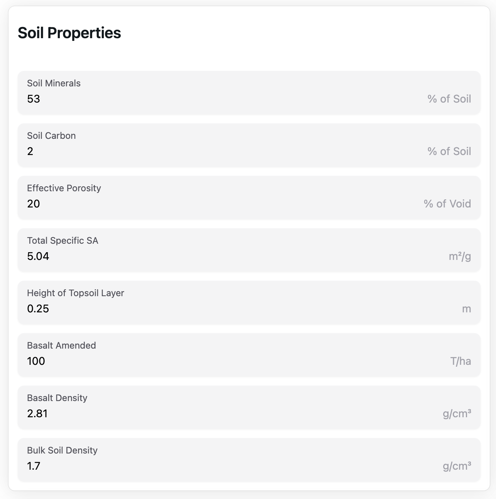496x499 pixels.
Task: Edit the Soil Carbon value of 2
Action: tap(30, 152)
